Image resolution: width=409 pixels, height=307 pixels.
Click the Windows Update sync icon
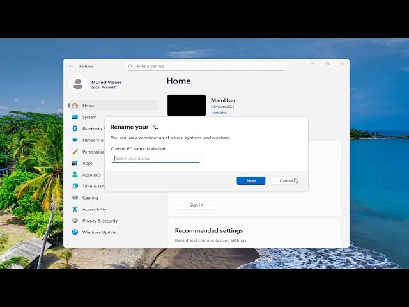(75, 232)
